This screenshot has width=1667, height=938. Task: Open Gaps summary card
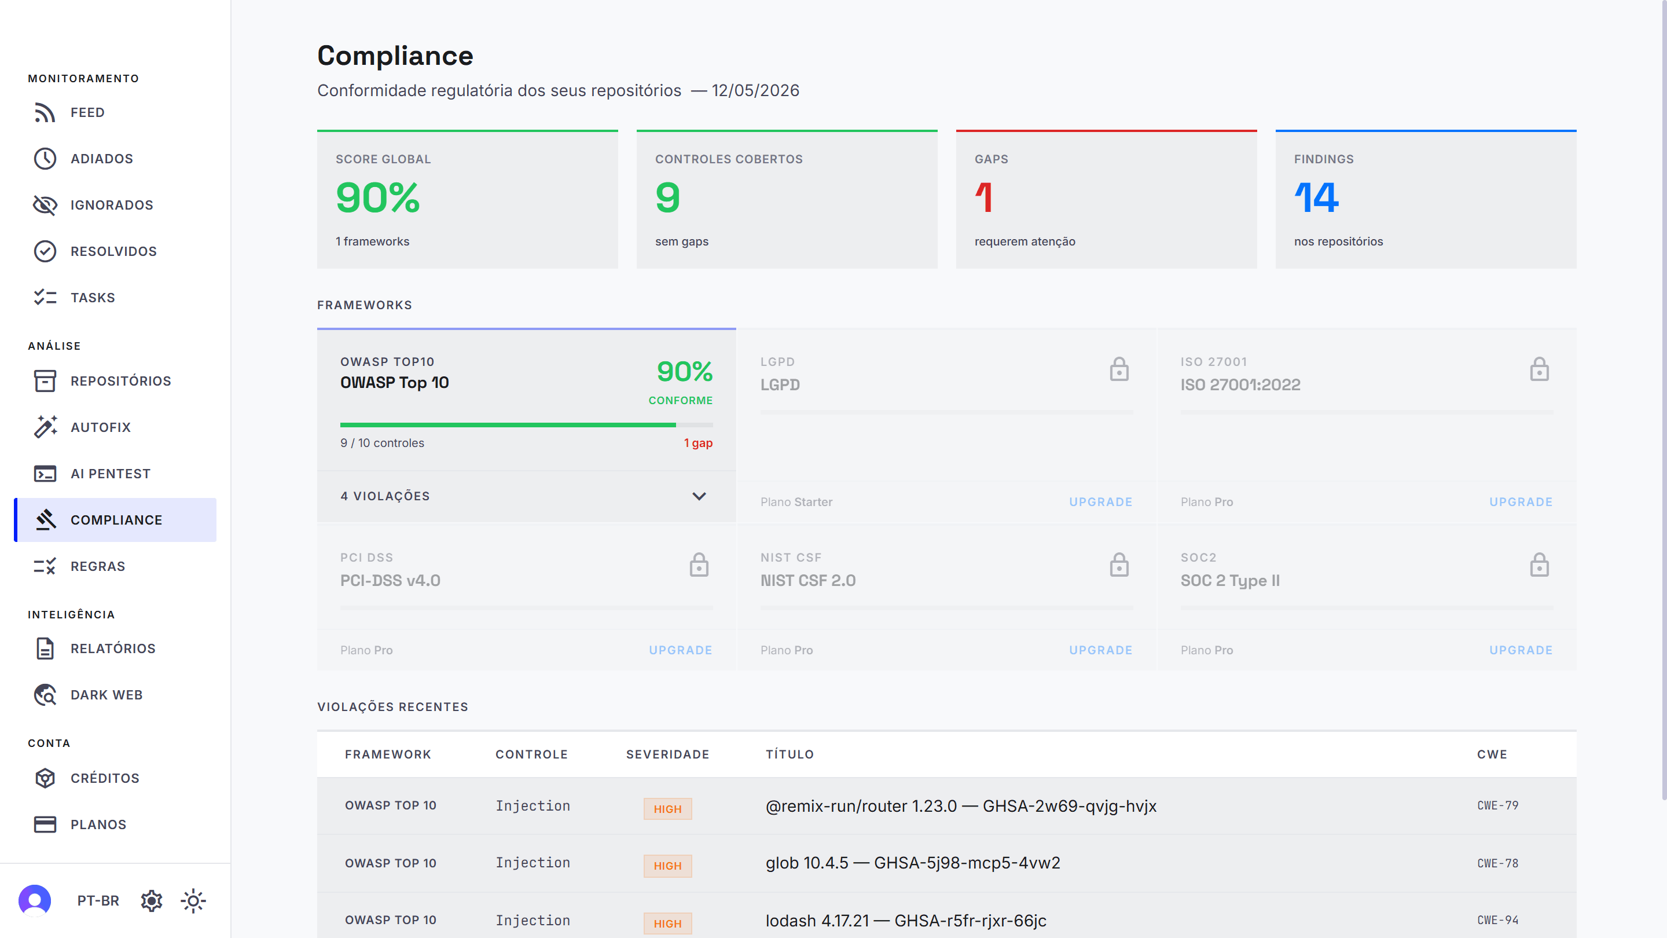(x=1106, y=199)
